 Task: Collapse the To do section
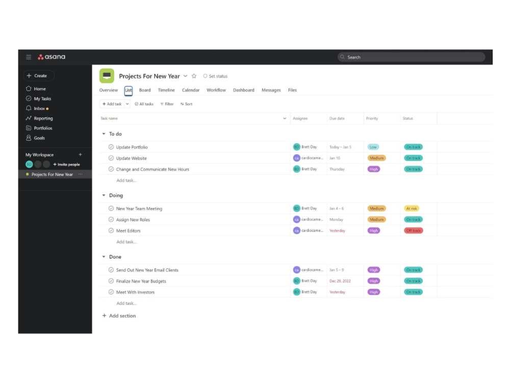tap(104, 134)
